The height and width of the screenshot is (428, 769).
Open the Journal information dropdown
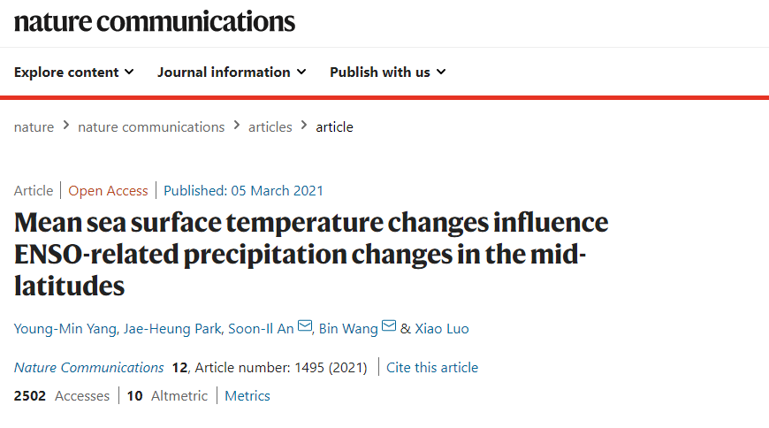point(232,73)
